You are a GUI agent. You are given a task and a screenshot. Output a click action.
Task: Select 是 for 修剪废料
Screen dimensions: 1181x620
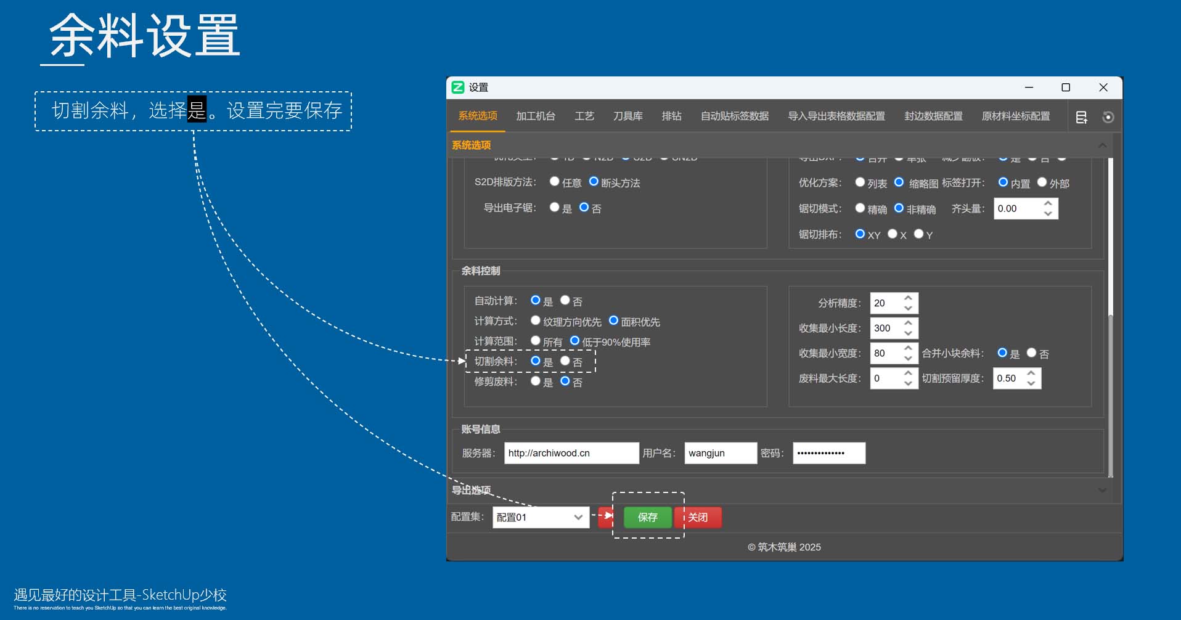(536, 381)
